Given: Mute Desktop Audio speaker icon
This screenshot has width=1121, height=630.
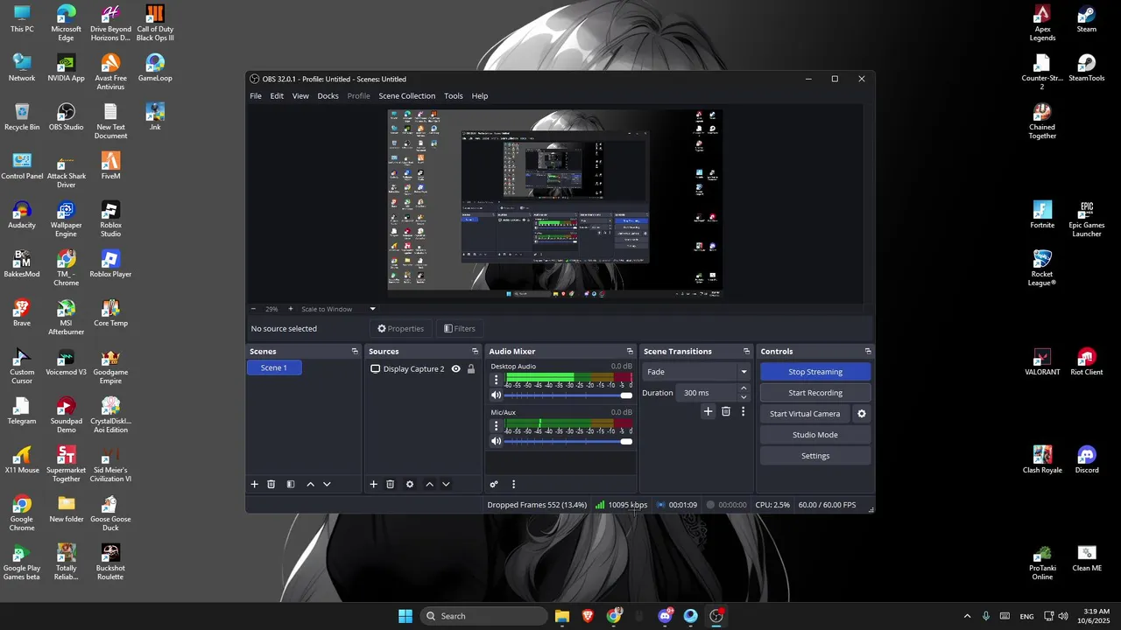Looking at the screenshot, I should coord(496,395).
